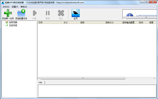
Task: Click the orange arrows icon beside 任务列表
Action: click(x=7, y=22)
